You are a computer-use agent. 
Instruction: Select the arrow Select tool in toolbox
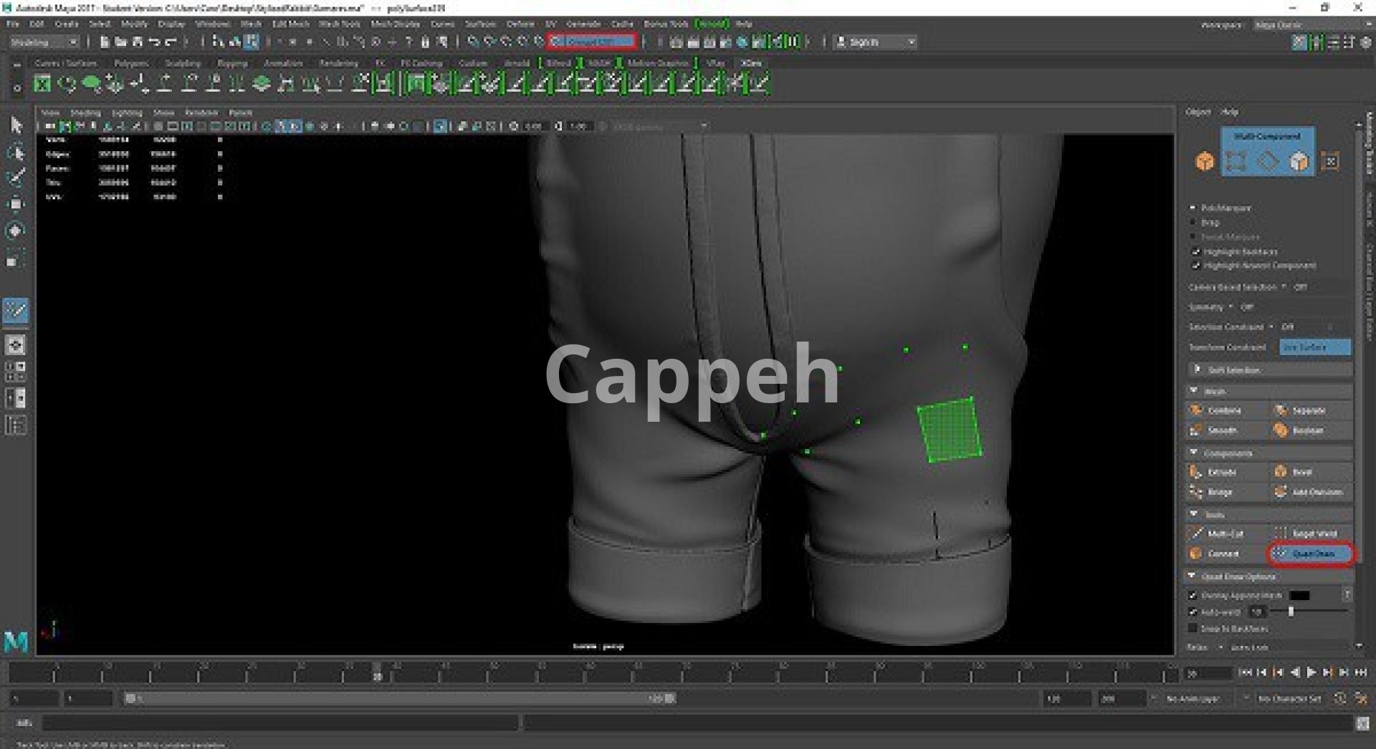click(x=16, y=125)
